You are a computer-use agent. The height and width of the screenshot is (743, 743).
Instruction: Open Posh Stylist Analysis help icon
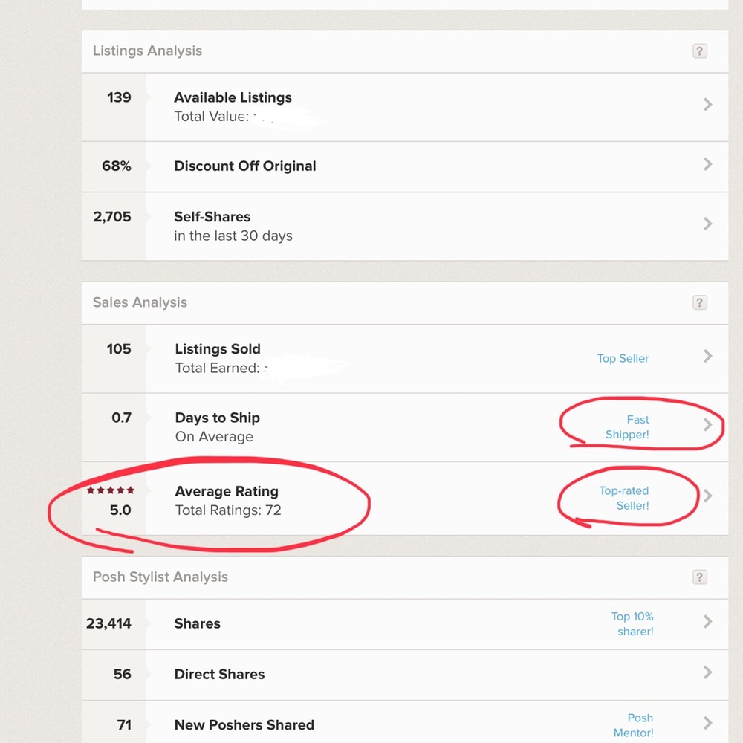(x=699, y=577)
